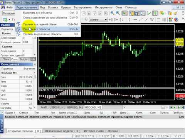
Task: Choose 'Удалить последний объект' menu entry
Action: click(x=48, y=24)
